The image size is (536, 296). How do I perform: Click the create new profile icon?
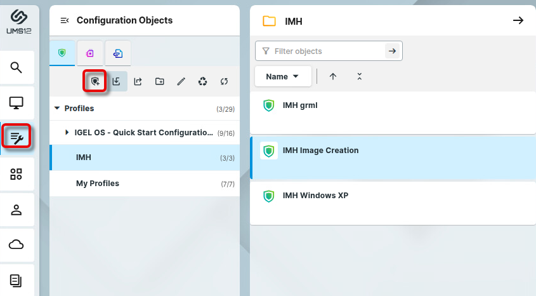click(x=95, y=81)
